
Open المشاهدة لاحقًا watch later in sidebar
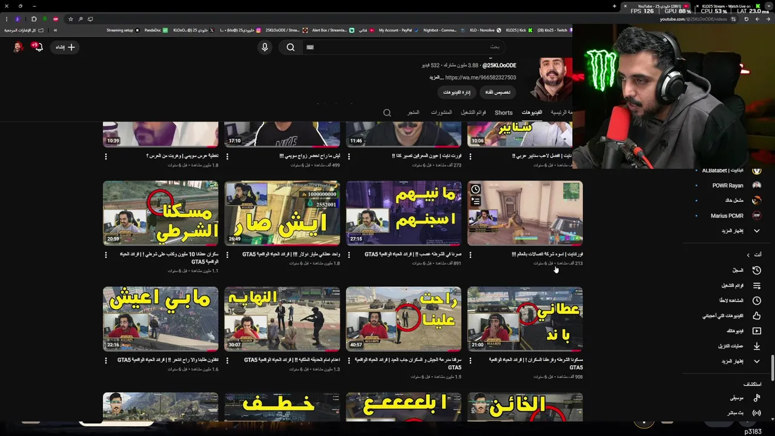pyautogui.click(x=756, y=300)
